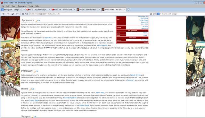
Task: Click the pencil icon beside Appearance heading
Action: [36, 21]
